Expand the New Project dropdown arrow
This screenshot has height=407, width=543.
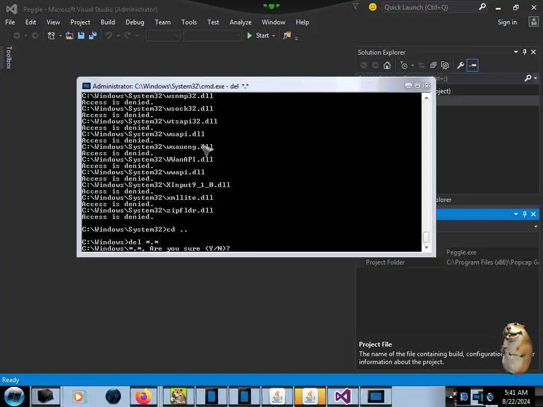tap(60, 36)
